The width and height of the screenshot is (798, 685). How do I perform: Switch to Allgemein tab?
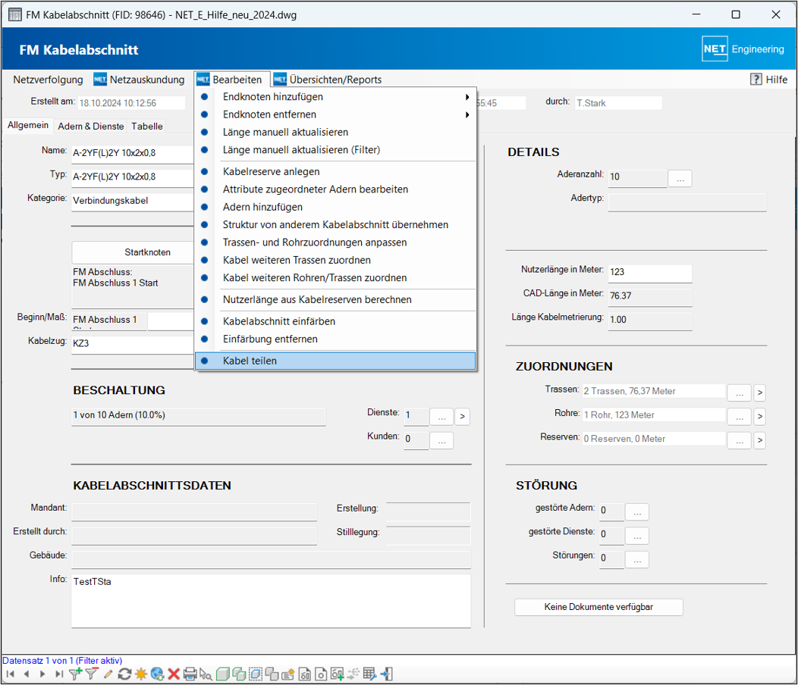click(x=28, y=125)
